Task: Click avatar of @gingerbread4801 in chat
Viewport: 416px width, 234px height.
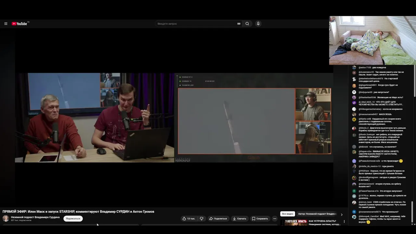Action: pyautogui.click(x=354, y=86)
